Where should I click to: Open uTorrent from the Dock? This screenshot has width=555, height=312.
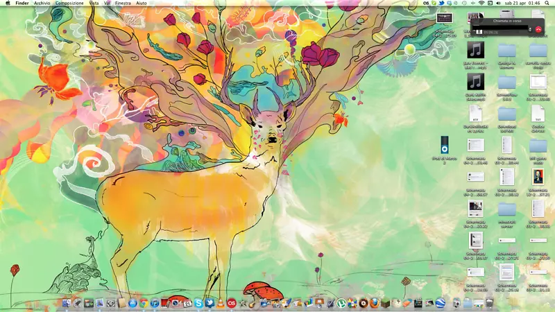pos(341,303)
